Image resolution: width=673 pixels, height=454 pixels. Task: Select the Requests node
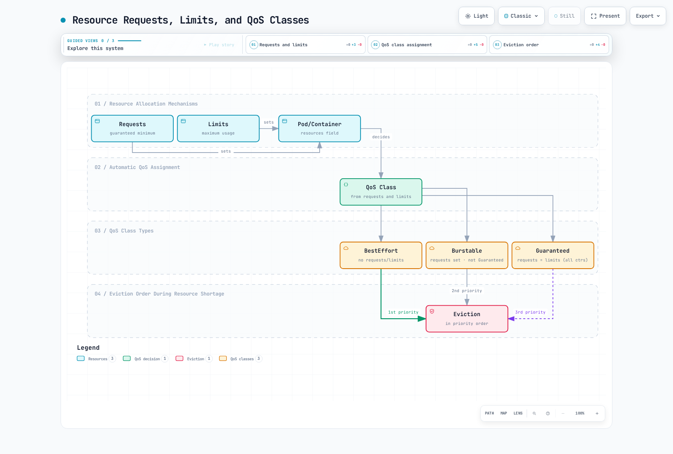[x=132, y=129]
